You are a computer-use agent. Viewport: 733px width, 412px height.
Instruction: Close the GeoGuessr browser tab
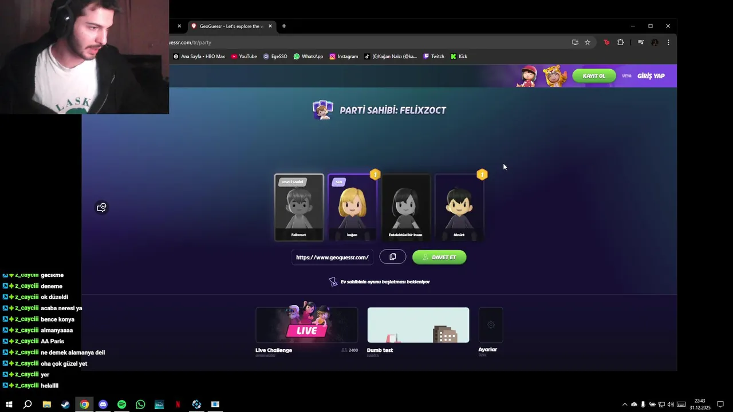pyautogui.click(x=270, y=26)
